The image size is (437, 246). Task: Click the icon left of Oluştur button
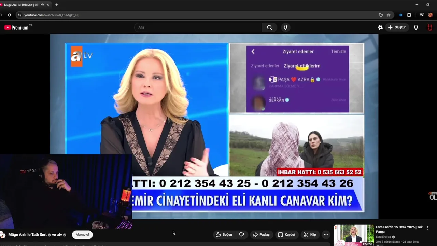380,27
